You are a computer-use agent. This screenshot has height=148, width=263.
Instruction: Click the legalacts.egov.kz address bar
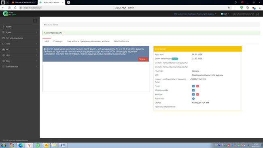(x=125, y=8)
